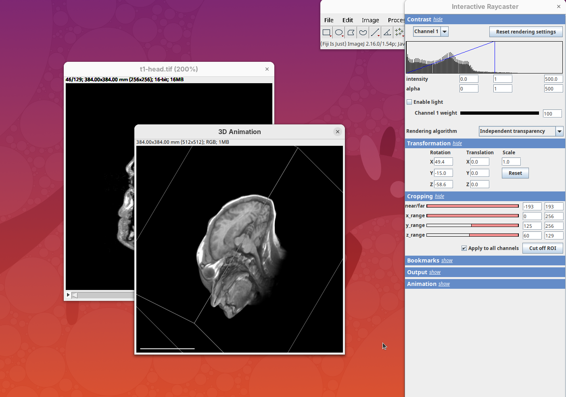The height and width of the screenshot is (397, 566).
Task: Click Reset rendering settings button
Action: click(526, 32)
